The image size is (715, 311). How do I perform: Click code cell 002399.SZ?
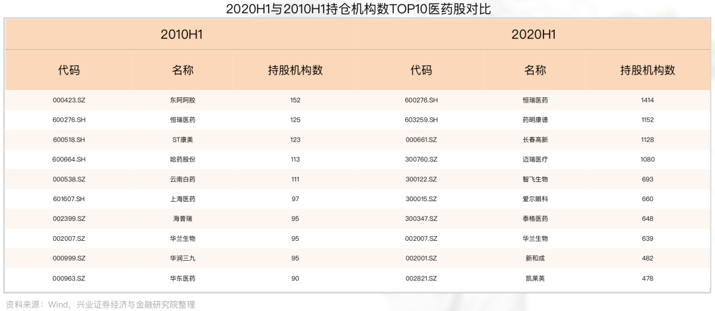(x=69, y=219)
